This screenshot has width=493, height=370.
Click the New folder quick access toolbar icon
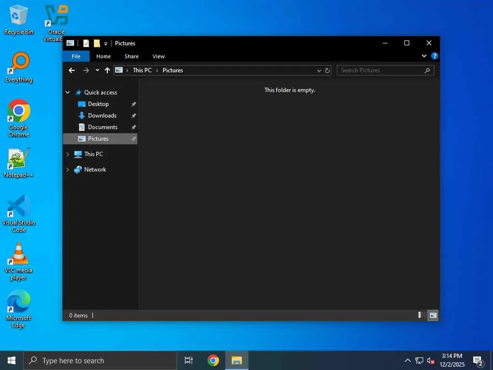pyautogui.click(x=97, y=43)
